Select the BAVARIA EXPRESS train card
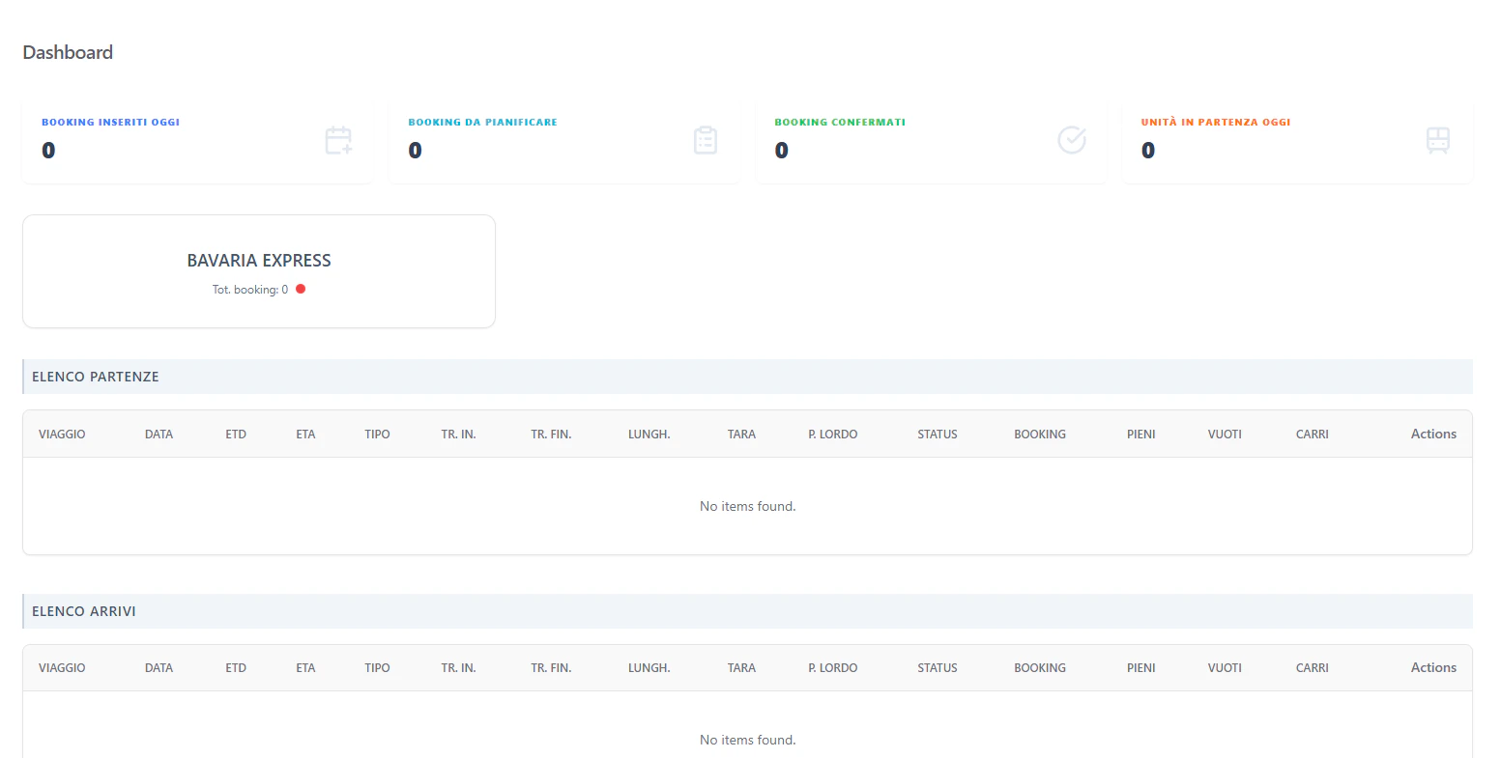This screenshot has width=1501, height=758. pyautogui.click(x=259, y=270)
